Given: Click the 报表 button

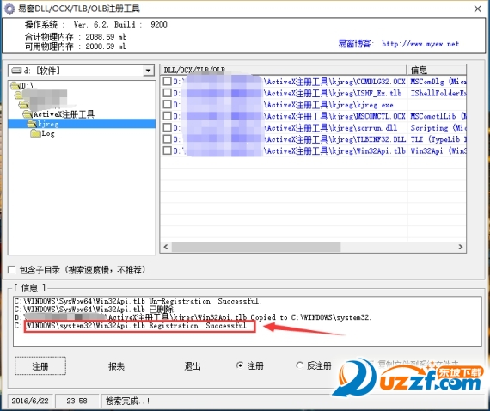Looking at the screenshot, I should coord(116,366).
